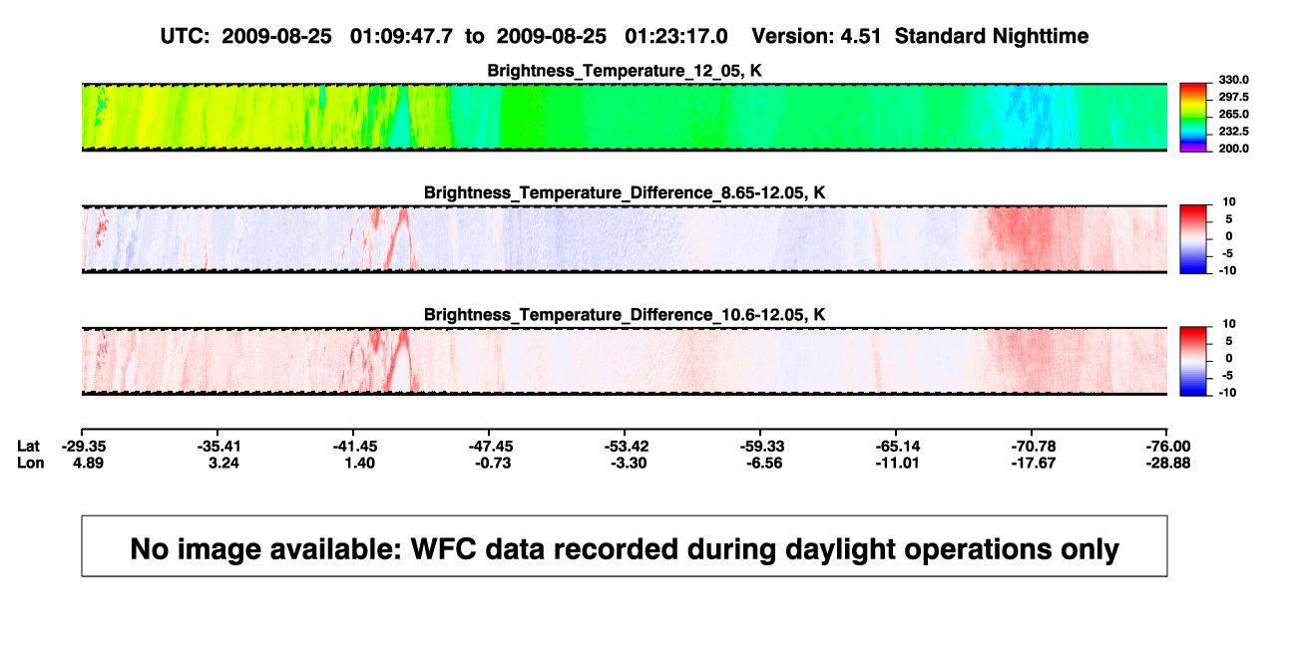Click the 8.65-12.05 temperature difference strip
Image resolution: width=1297 pixels, height=665 pixels.
(x=625, y=238)
